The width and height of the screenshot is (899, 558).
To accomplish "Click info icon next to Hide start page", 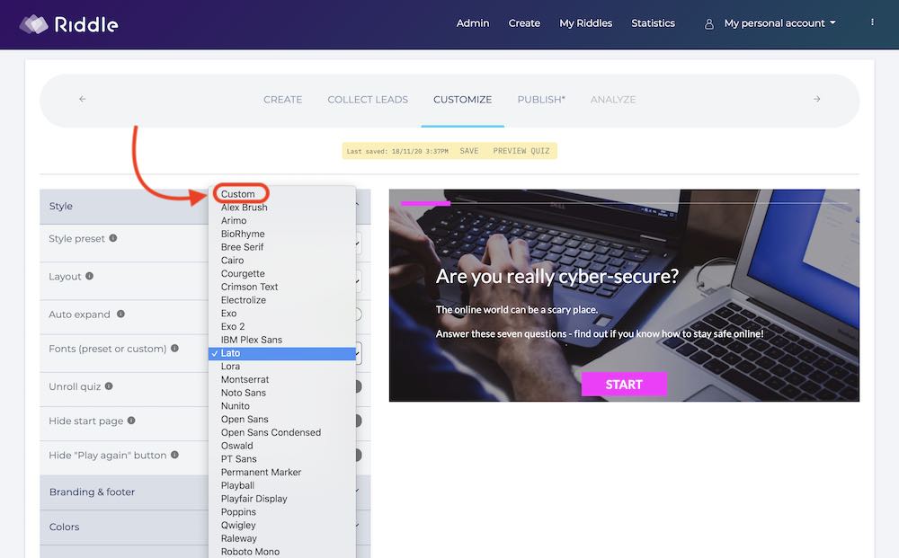I will tap(131, 420).
